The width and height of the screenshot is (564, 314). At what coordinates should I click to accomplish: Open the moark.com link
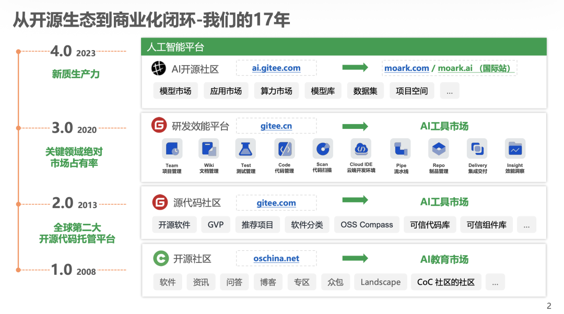(x=406, y=68)
